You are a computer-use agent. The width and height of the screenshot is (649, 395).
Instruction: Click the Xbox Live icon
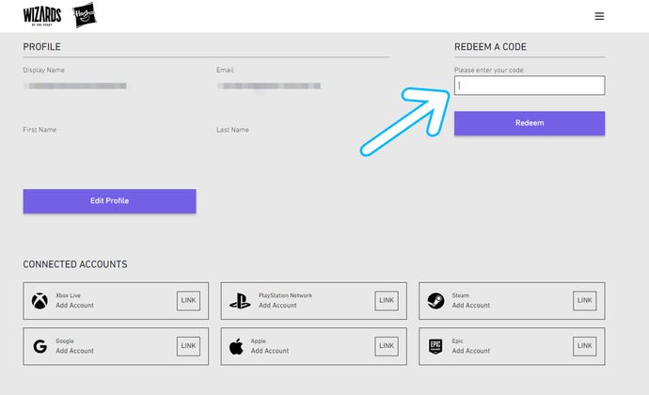(40, 301)
